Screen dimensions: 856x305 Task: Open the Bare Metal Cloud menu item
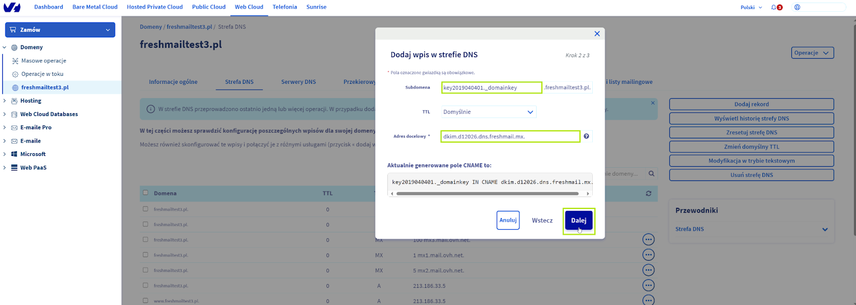coord(95,7)
